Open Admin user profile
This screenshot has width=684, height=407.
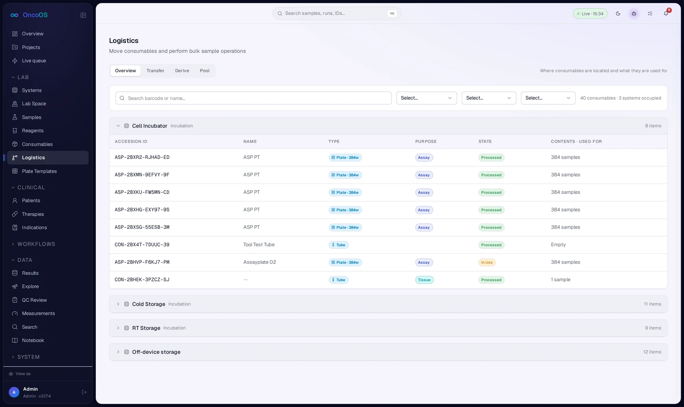coord(37,392)
